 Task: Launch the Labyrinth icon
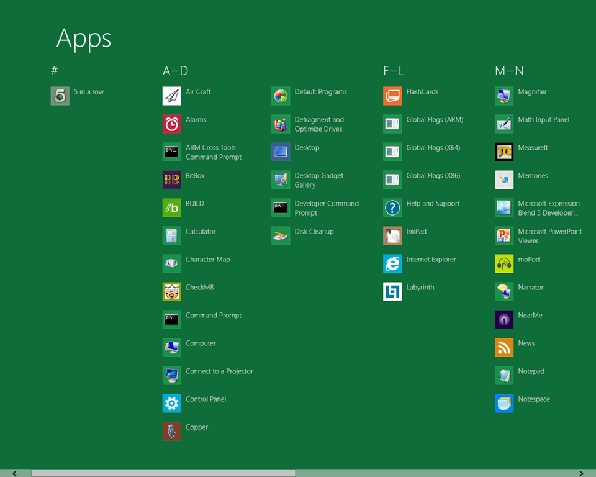[392, 291]
